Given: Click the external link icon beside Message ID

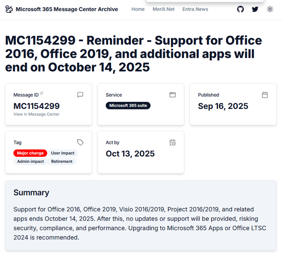Looking at the screenshot, I should click(41, 93).
